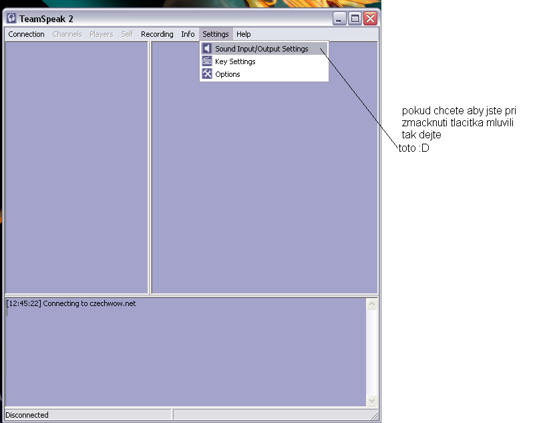Collapse the open Settings menu
The height and width of the screenshot is (423, 533).
(x=216, y=34)
